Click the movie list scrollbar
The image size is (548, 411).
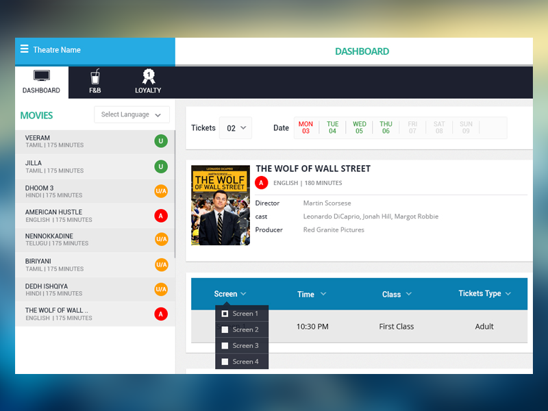point(175,194)
